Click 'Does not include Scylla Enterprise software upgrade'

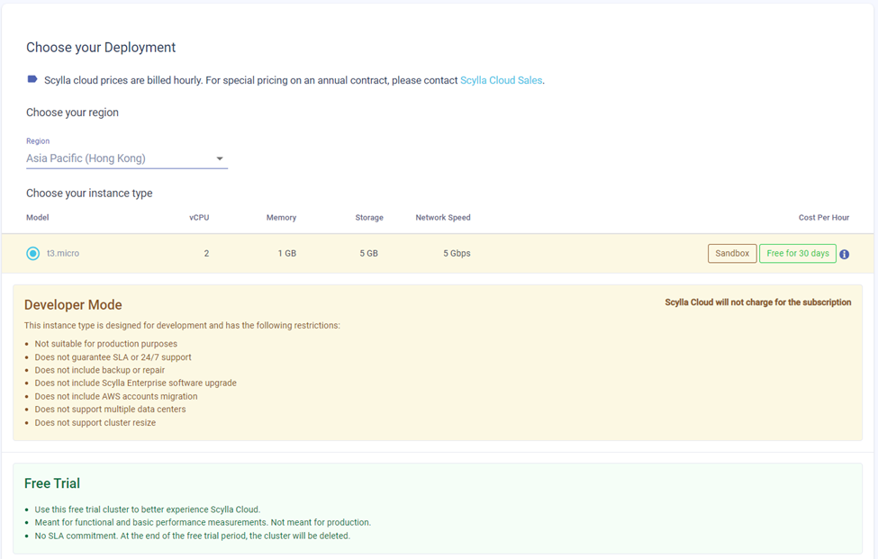[x=135, y=383]
